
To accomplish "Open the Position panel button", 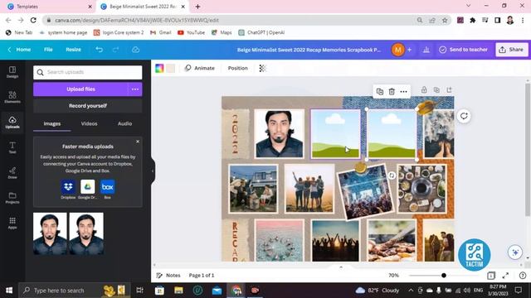I will 238,68.
